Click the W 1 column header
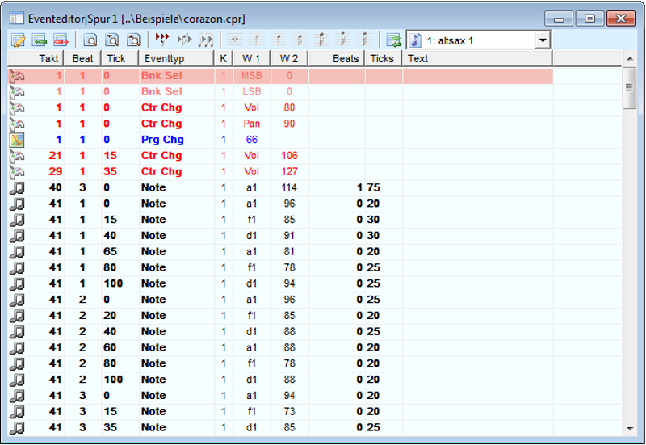 [251, 58]
